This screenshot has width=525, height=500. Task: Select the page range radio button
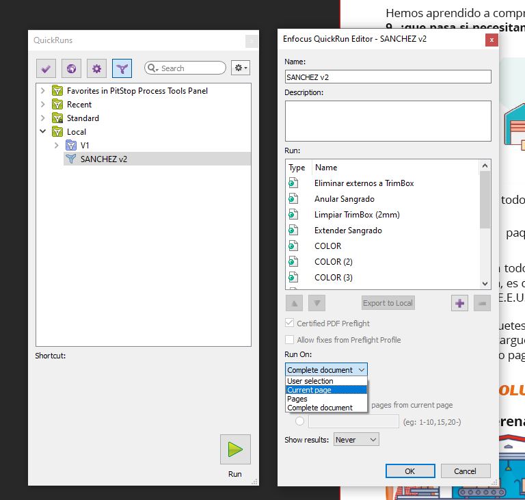299,421
